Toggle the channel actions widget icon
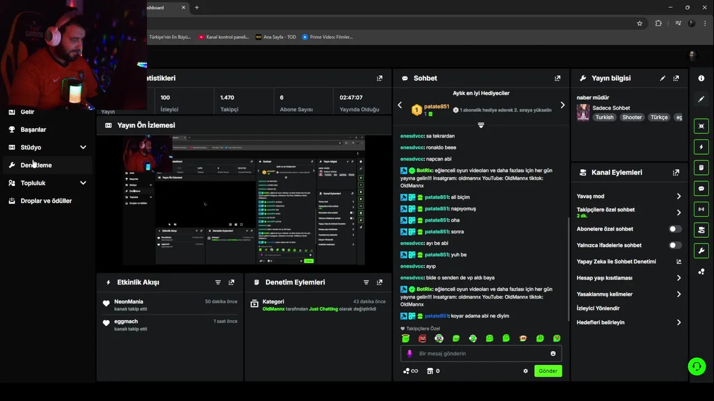The height and width of the screenshot is (401, 714). pos(701,230)
